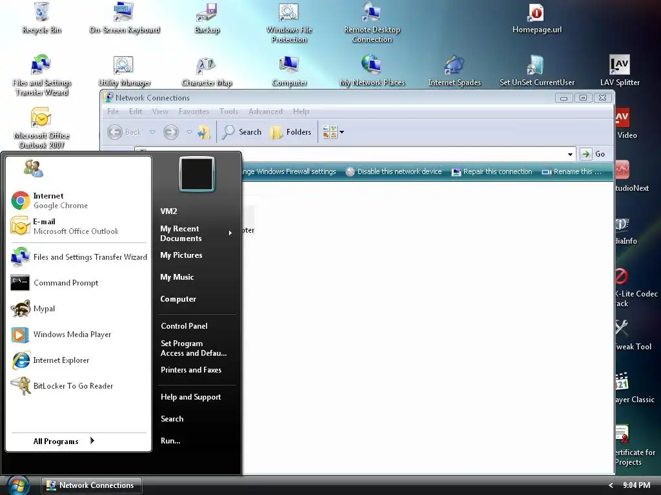
Task: Open the Help menu in Network Connections
Action: coord(301,112)
